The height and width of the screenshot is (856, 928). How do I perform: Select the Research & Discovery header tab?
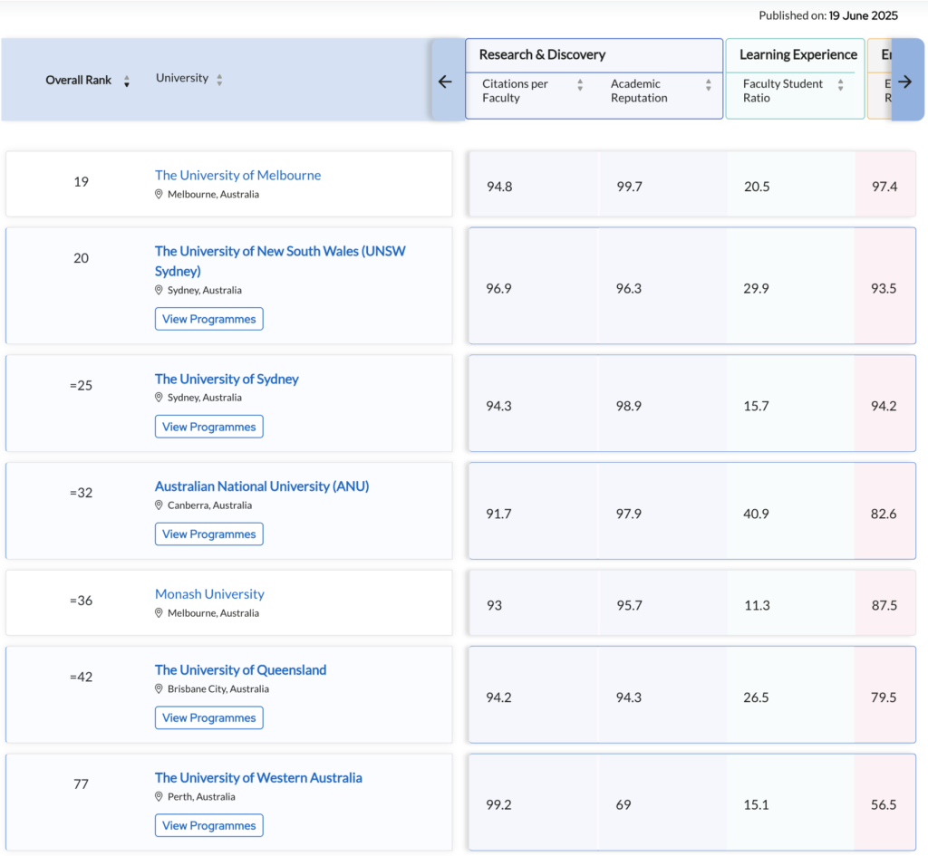pos(542,54)
